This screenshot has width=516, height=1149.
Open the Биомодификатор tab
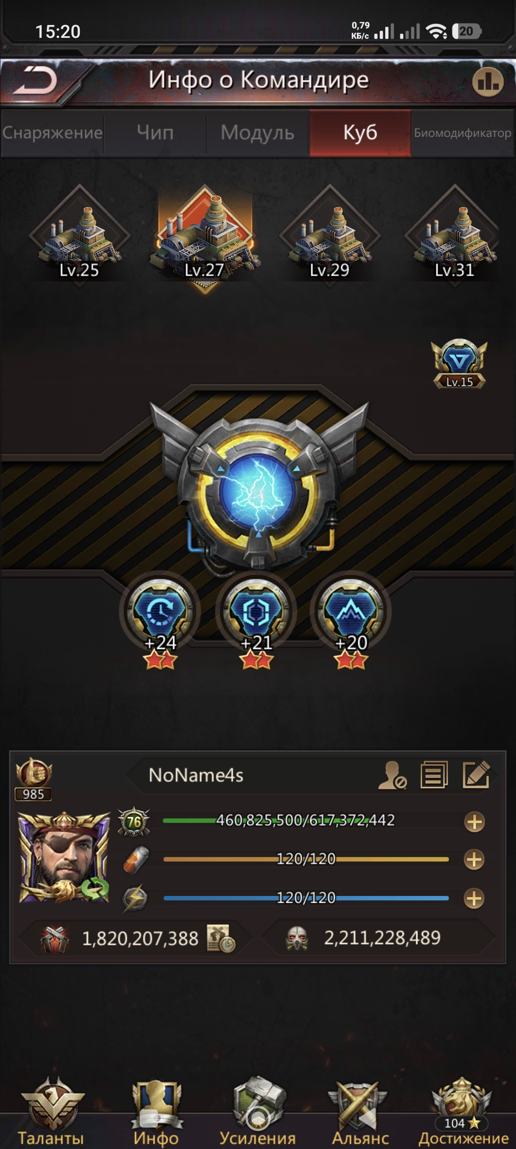463,133
